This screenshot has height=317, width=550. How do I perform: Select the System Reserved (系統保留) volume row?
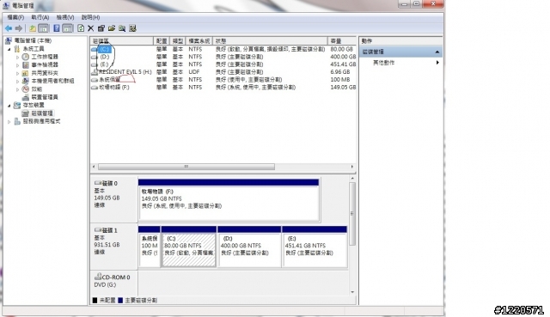[x=223, y=80]
